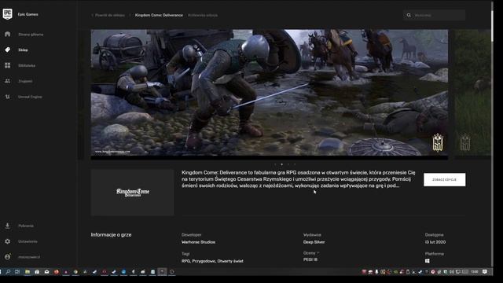Click the Strona główna menu label
The image size is (503, 283).
[31, 35]
